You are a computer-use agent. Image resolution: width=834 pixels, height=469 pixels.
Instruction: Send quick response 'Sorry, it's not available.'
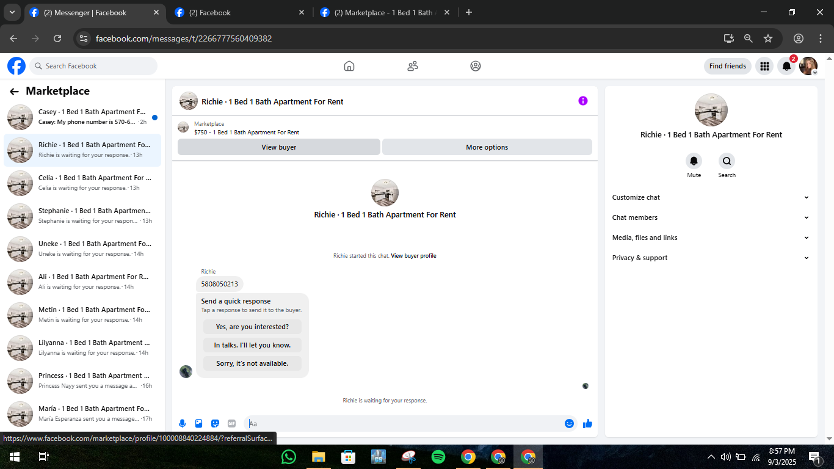(x=252, y=363)
